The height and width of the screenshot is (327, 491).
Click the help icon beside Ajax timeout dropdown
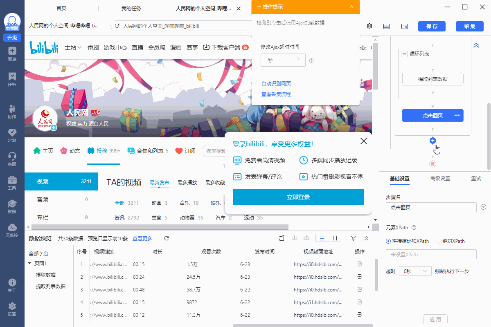311,60
